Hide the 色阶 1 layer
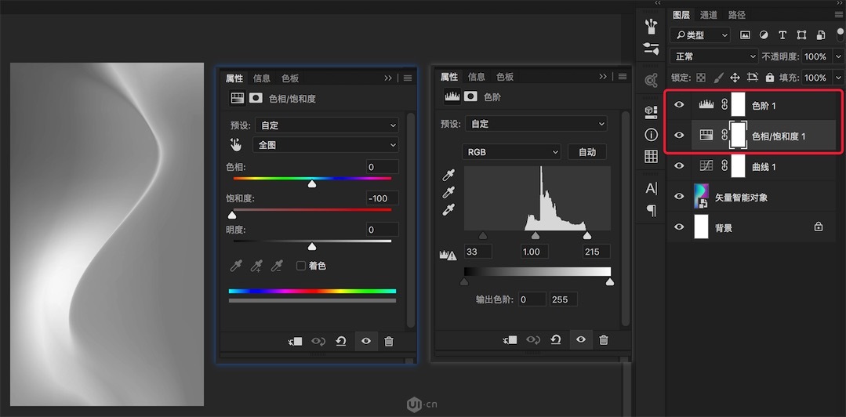The image size is (846, 417). click(680, 105)
